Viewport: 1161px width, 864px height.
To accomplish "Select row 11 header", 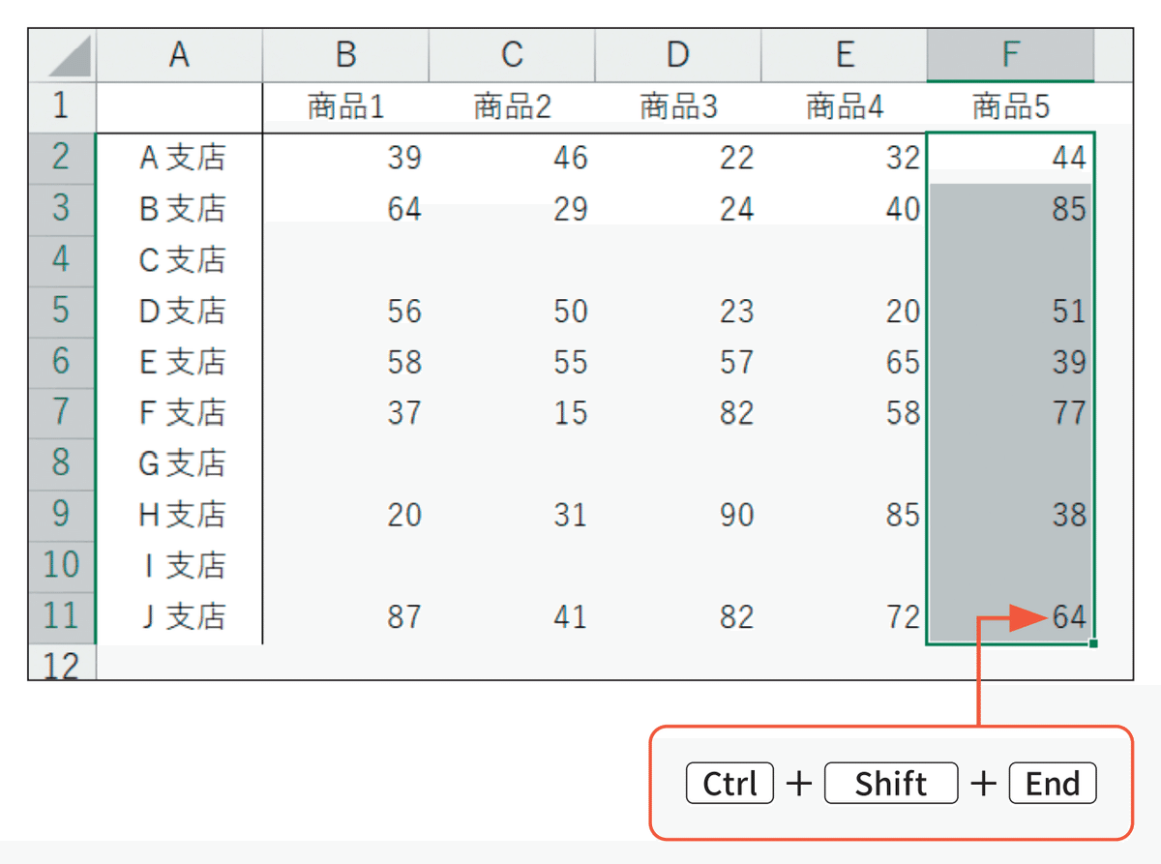I will coord(63,616).
